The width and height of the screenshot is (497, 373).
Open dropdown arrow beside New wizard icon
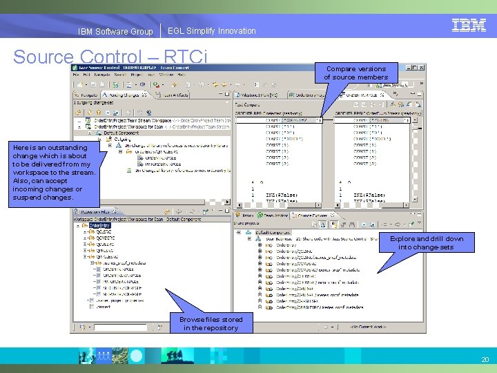pyautogui.click(x=86, y=85)
